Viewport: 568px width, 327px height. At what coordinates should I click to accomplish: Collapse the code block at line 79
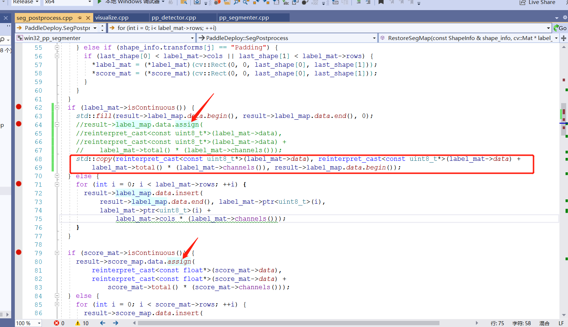57,253
